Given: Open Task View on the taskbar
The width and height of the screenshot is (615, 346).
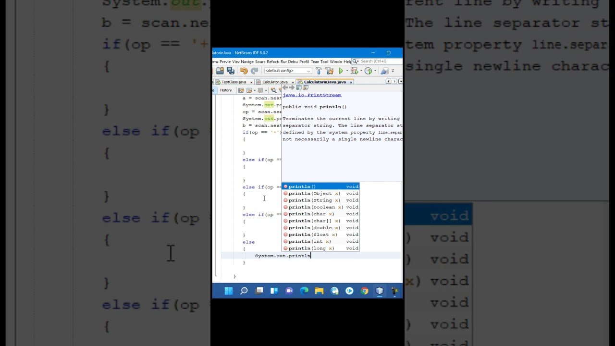Looking at the screenshot, I should pos(259,290).
